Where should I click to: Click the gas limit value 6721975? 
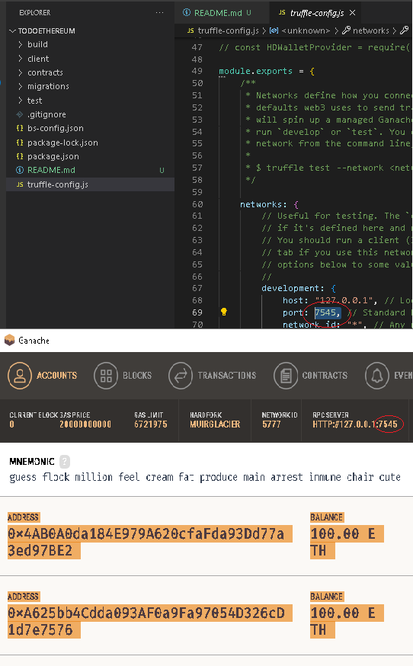point(151,424)
